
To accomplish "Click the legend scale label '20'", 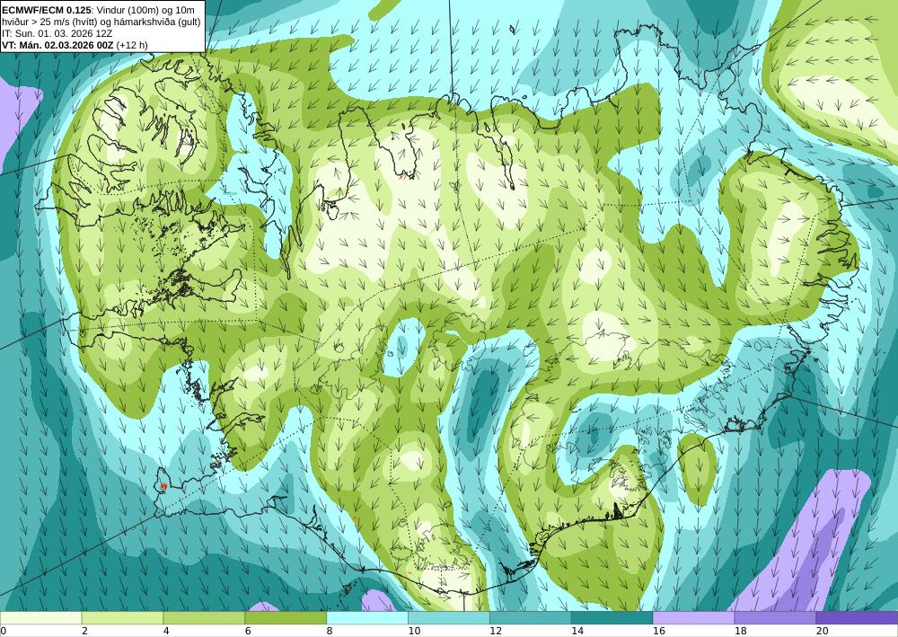I will click(x=823, y=632).
